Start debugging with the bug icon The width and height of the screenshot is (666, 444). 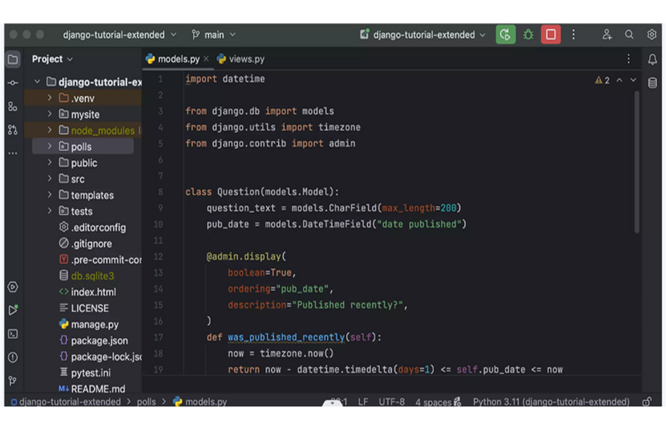click(x=528, y=34)
